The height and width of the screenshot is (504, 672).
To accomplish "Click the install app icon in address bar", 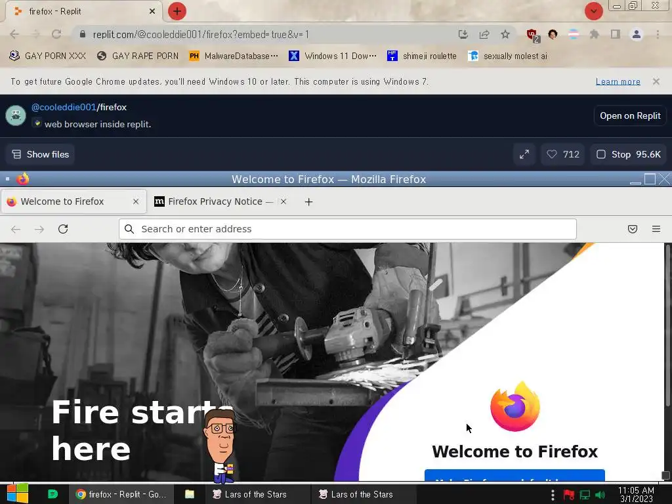I will 463,34.
